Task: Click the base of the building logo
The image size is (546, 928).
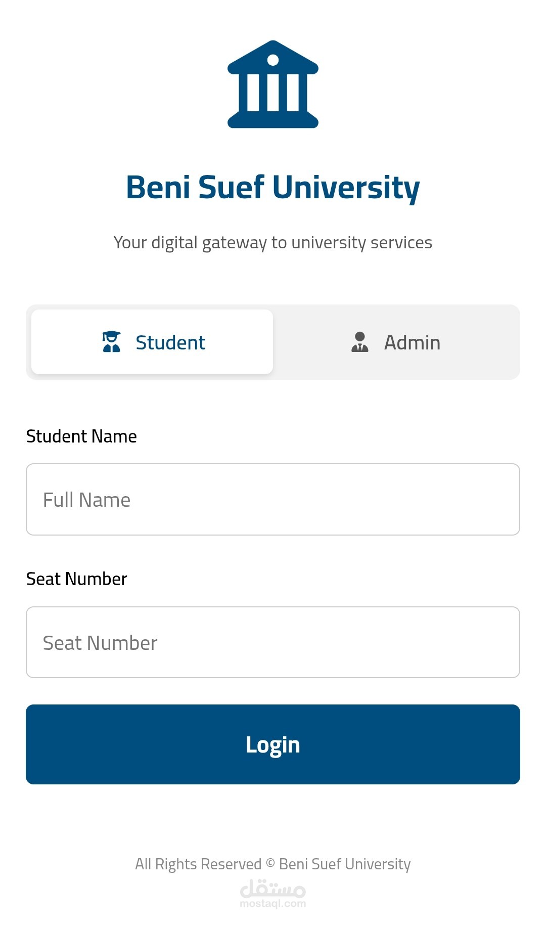Action: [273, 121]
